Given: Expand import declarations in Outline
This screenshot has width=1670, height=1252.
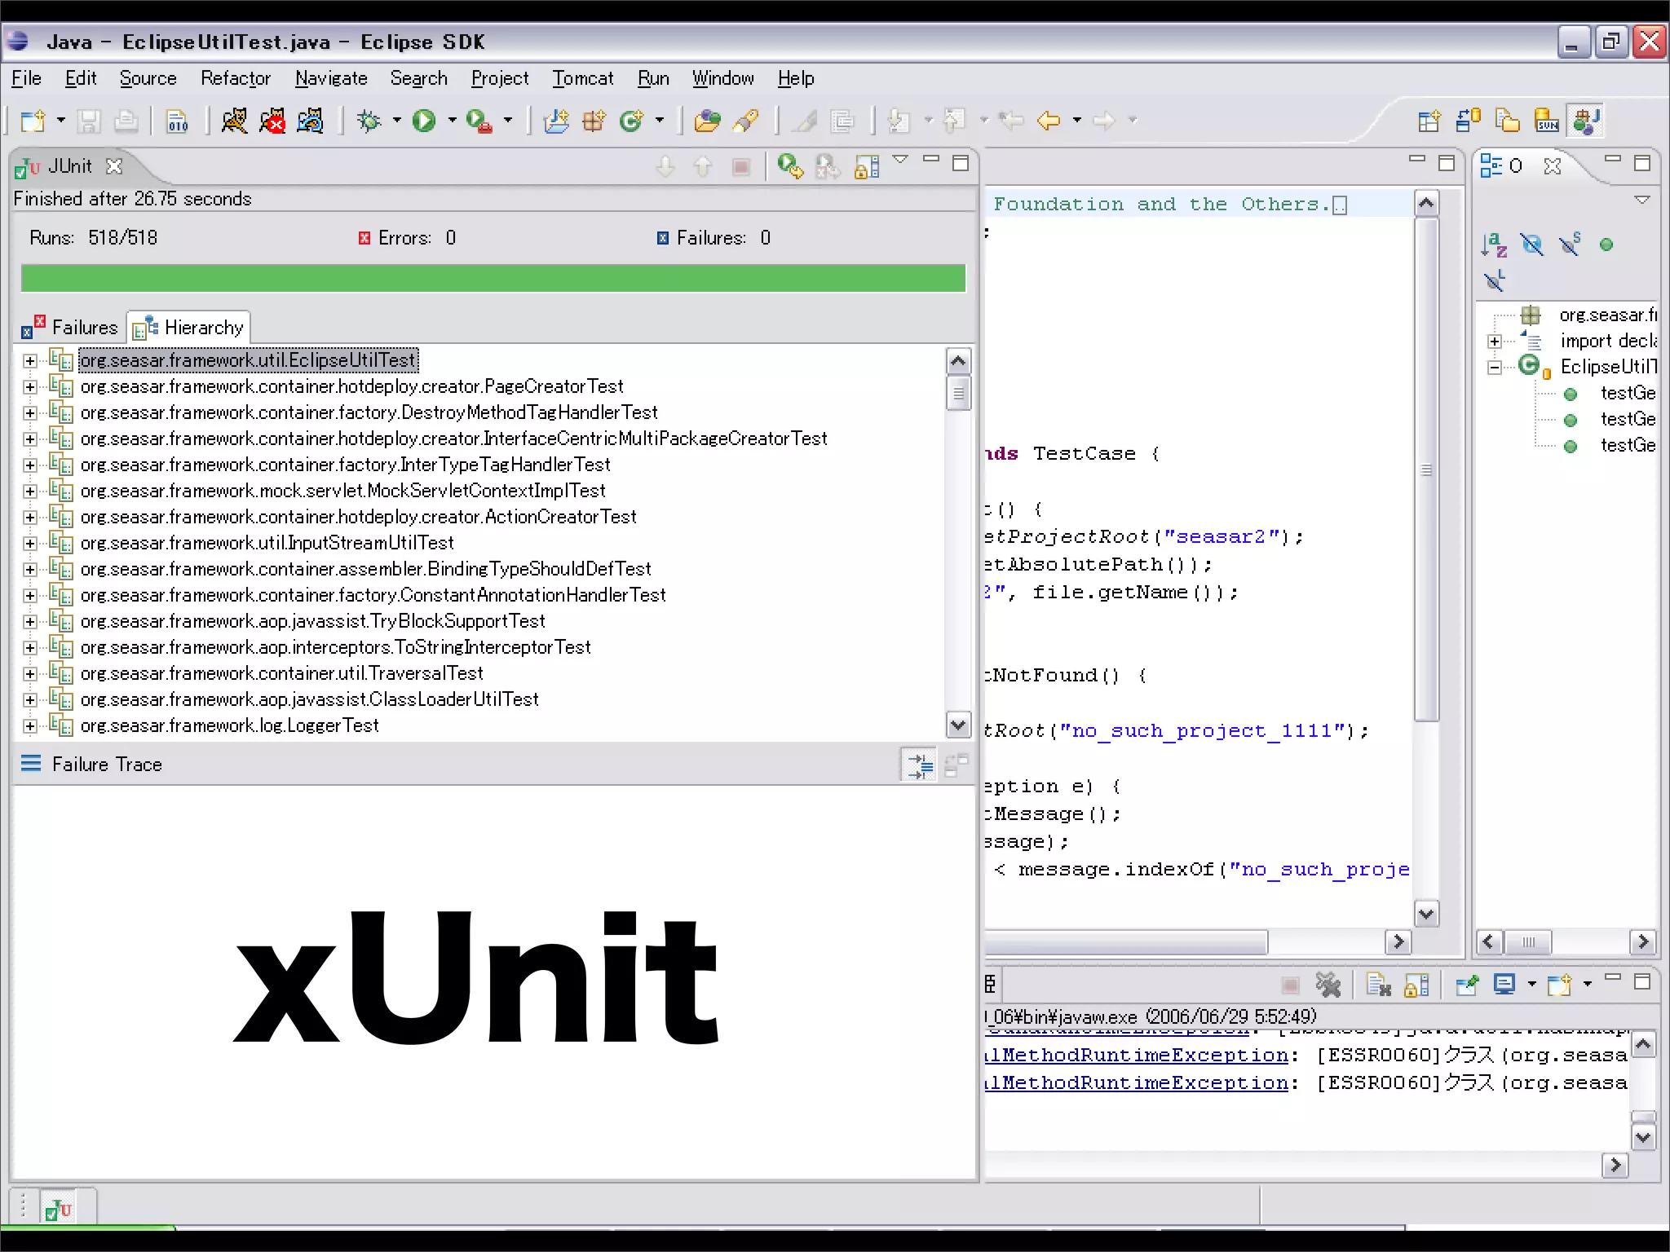Looking at the screenshot, I should pos(1494,342).
